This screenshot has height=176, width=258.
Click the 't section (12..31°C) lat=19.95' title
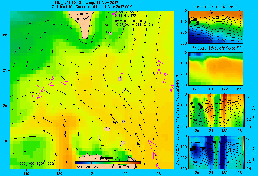coord(215,7)
